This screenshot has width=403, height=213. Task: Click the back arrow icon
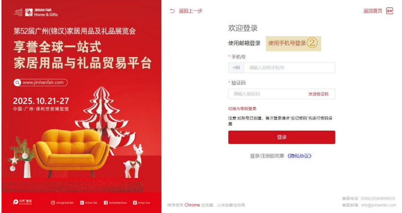pyautogui.click(x=172, y=11)
